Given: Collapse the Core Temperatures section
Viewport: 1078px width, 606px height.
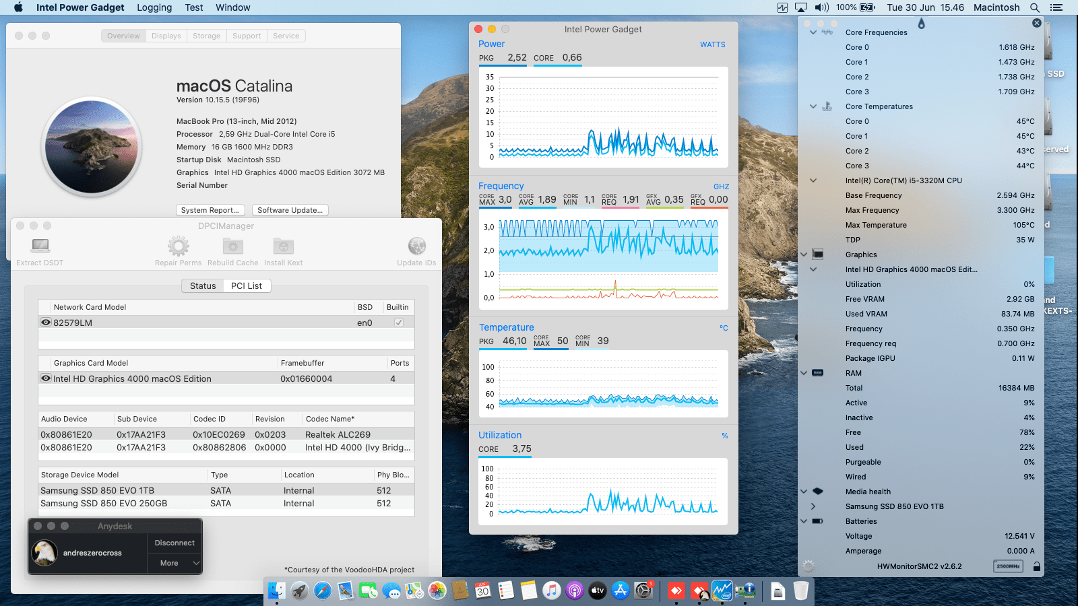Looking at the screenshot, I should (813, 106).
